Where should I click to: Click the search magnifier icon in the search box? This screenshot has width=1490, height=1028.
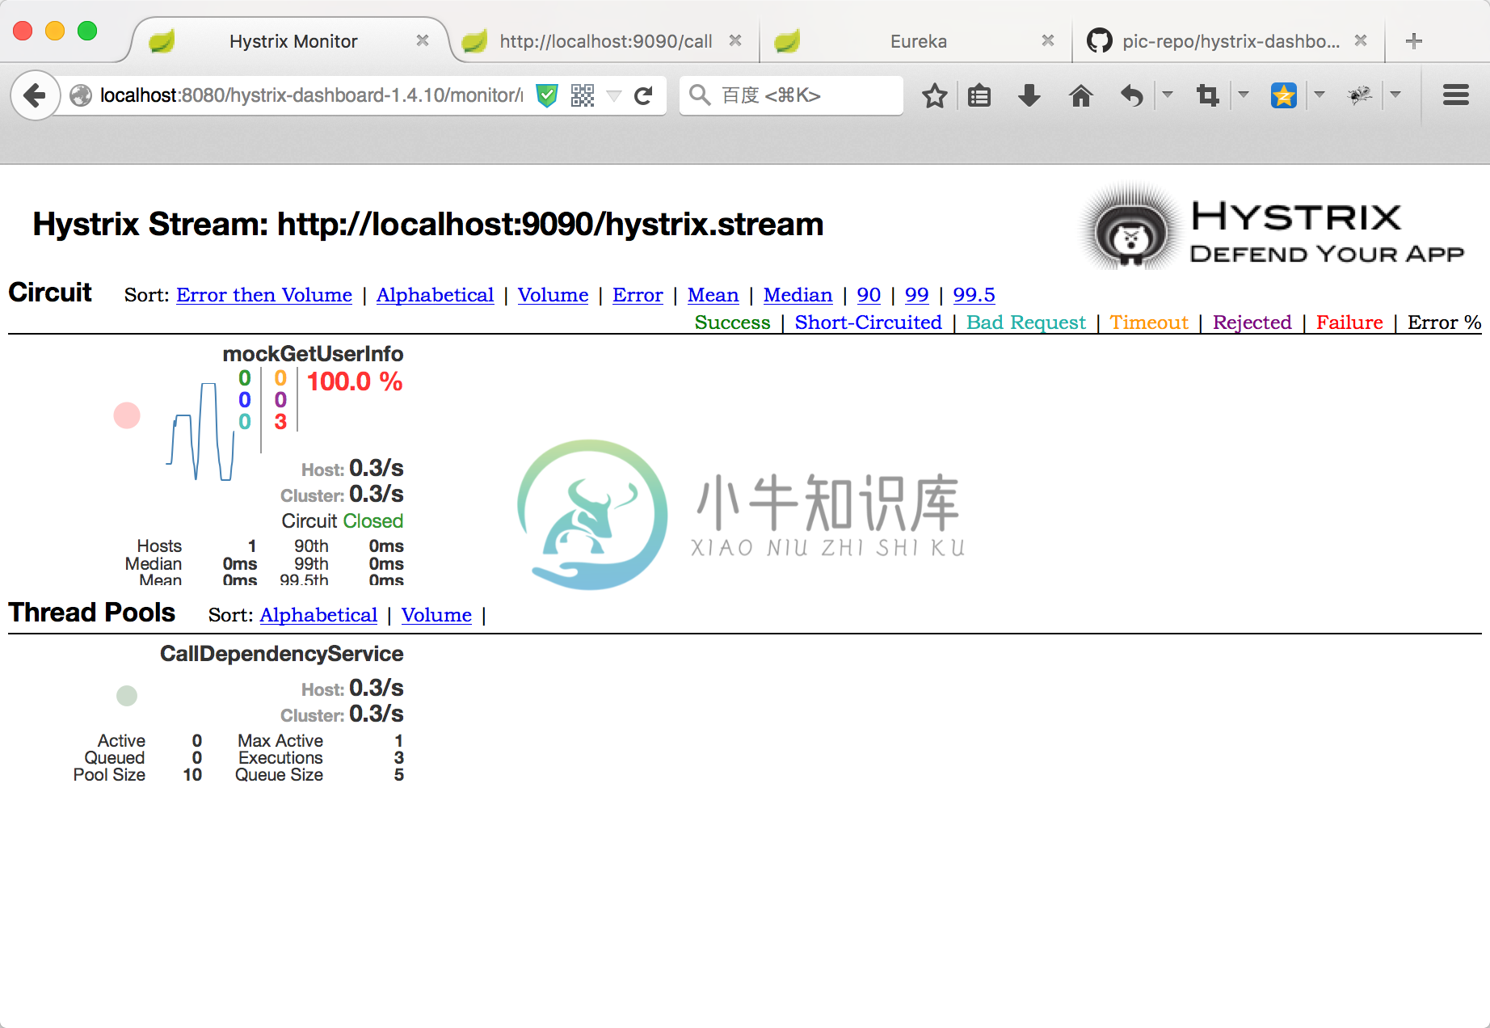coord(700,95)
